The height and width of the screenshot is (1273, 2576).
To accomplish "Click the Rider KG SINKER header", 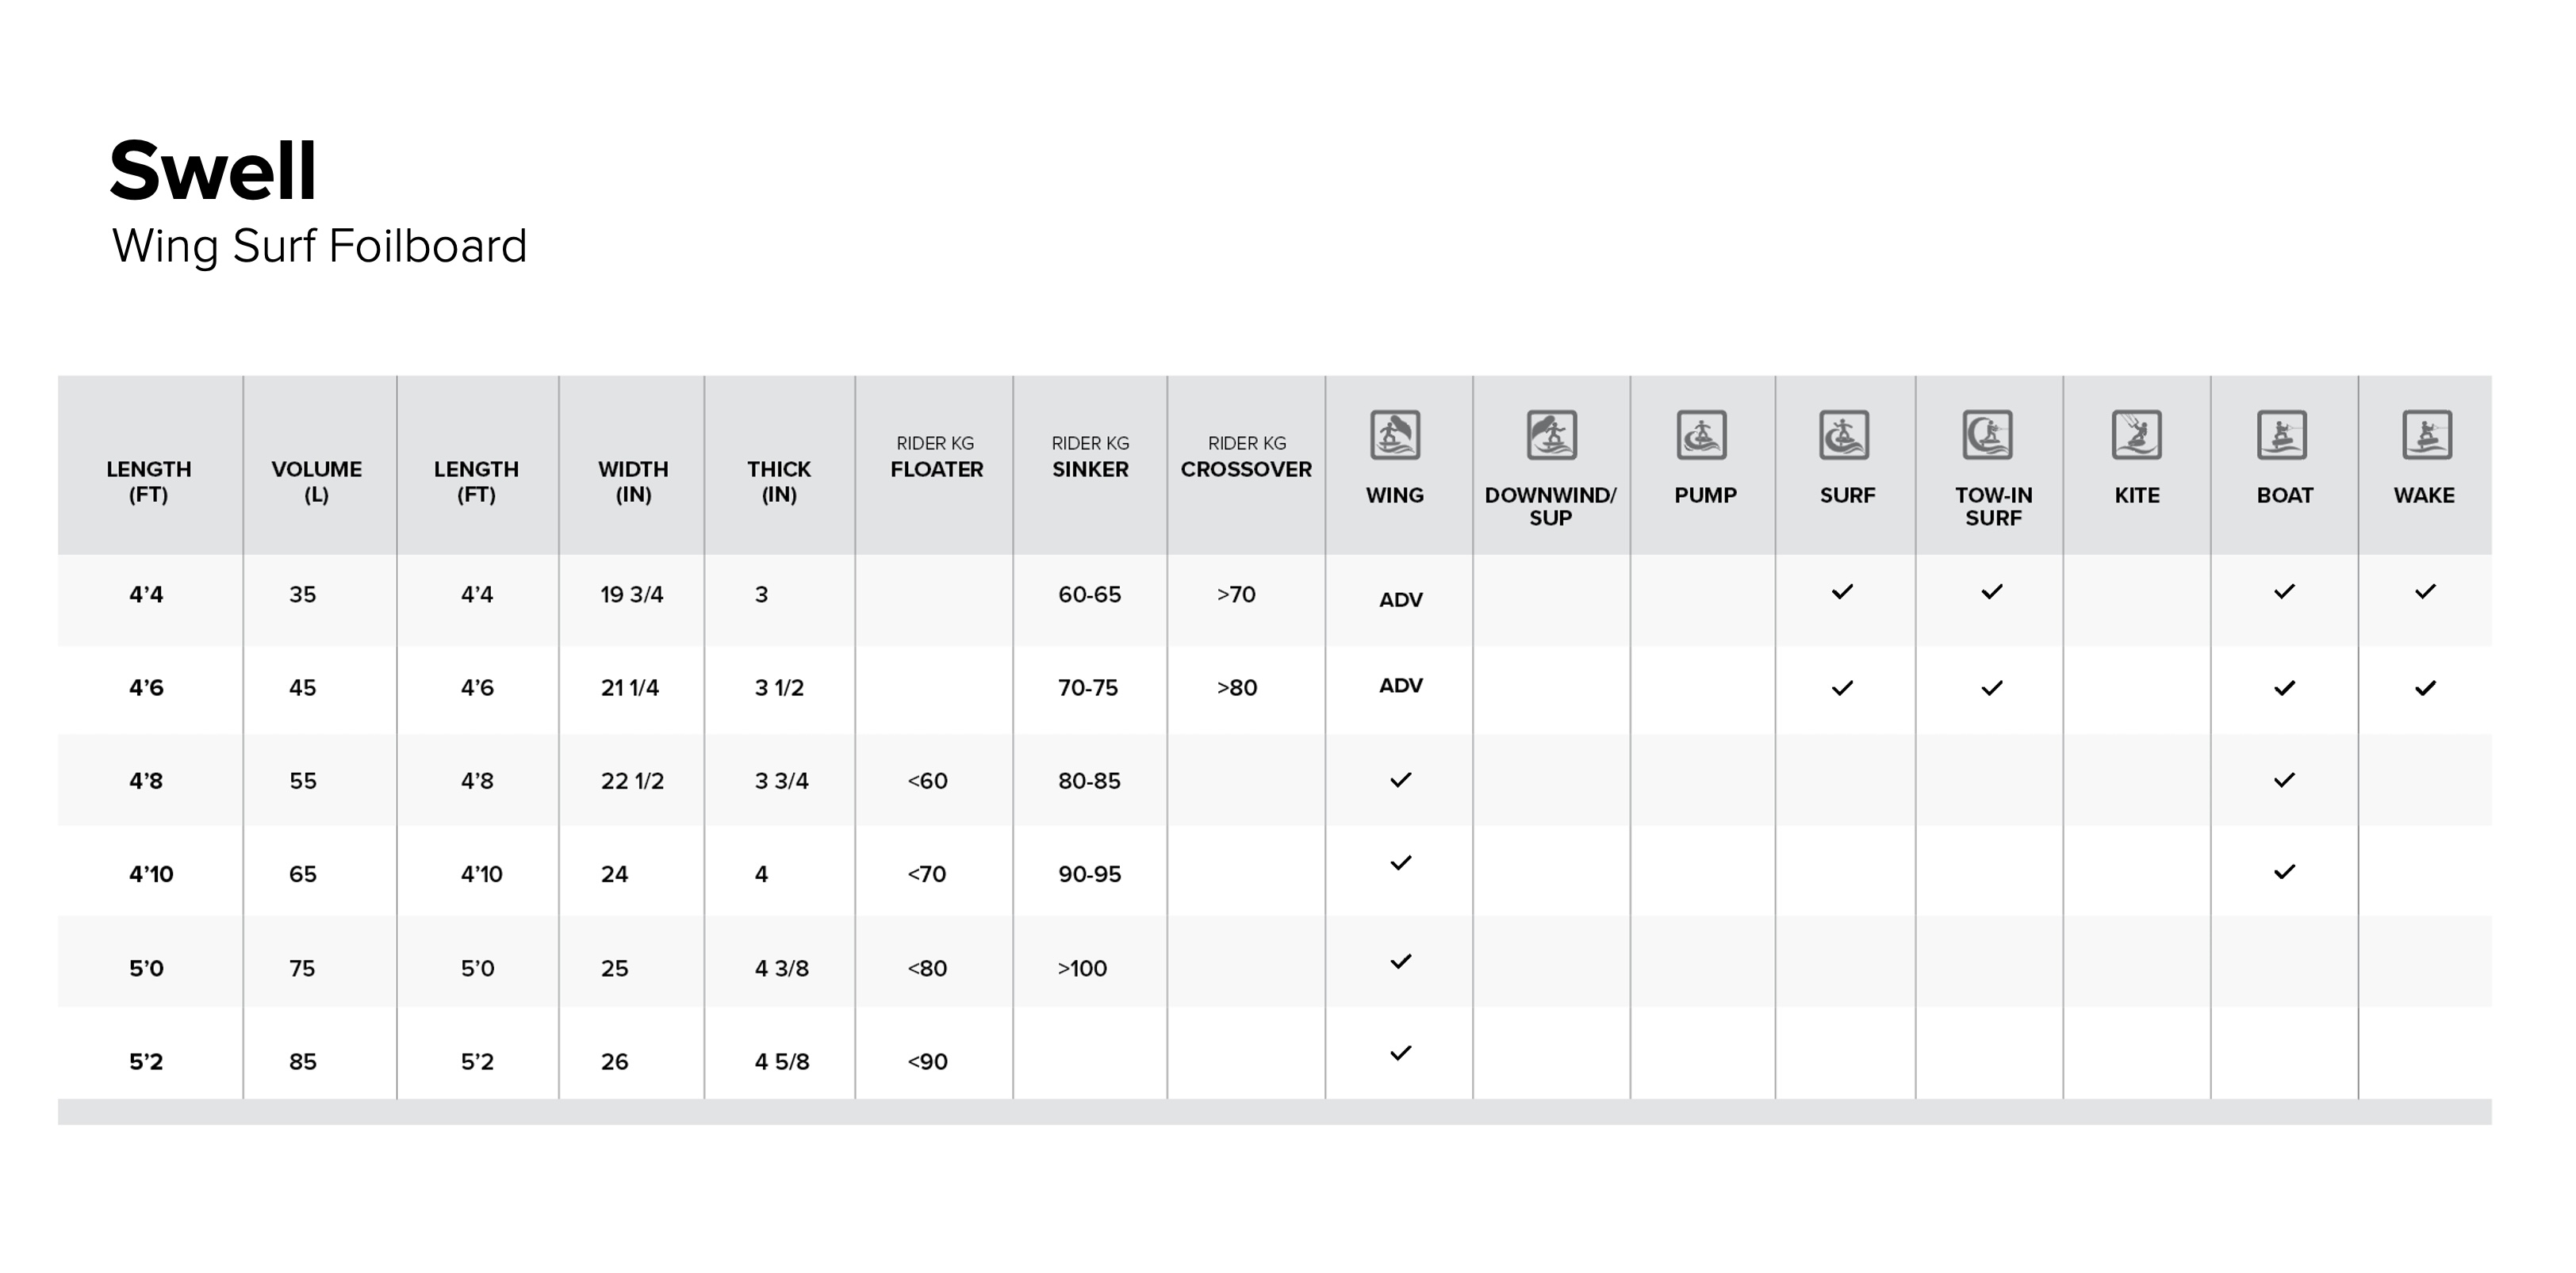I will click(1090, 457).
